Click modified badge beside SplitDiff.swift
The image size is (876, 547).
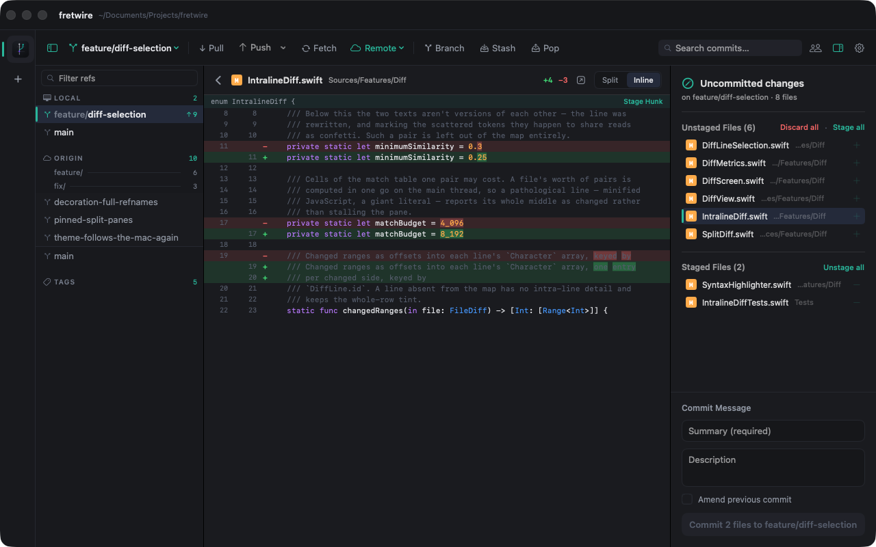pos(691,234)
